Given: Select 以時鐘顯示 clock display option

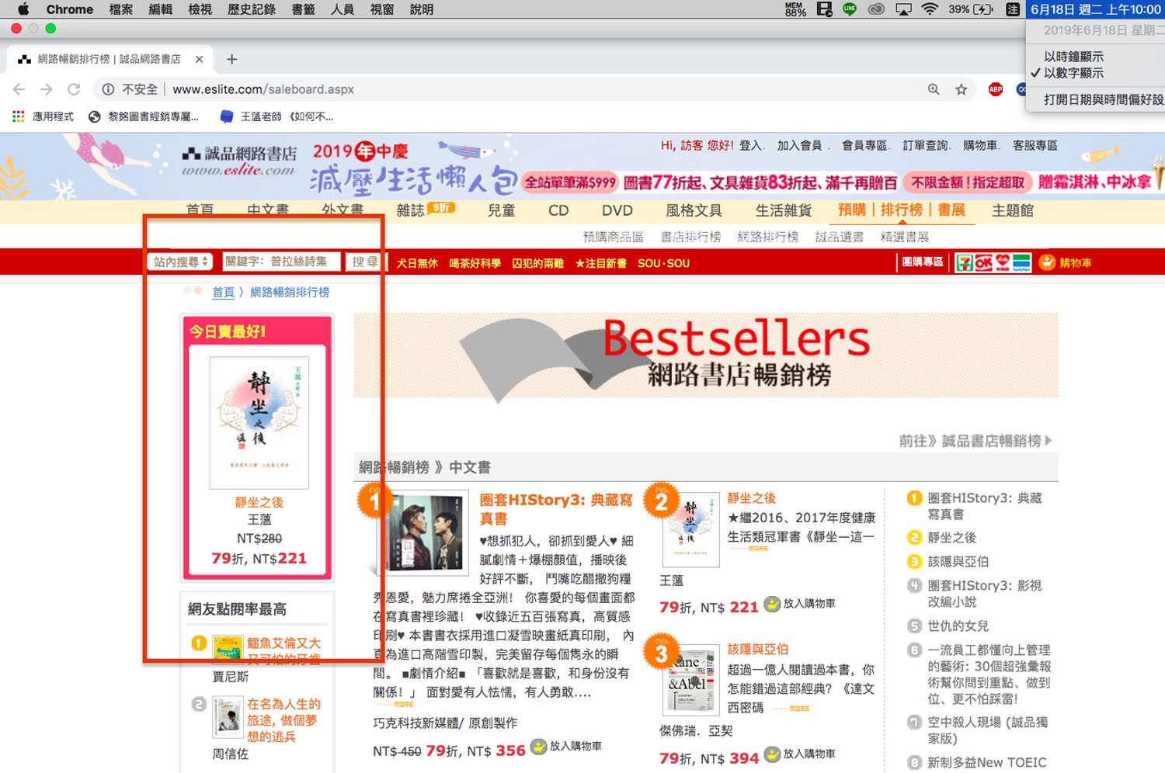Looking at the screenshot, I should point(1073,57).
